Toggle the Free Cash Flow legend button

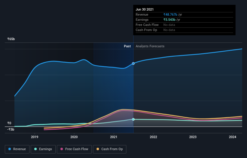pyautogui.click(x=74, y=149)
